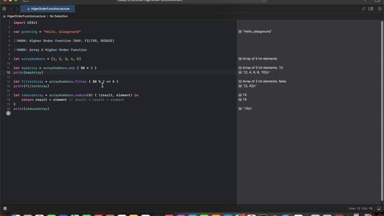Click the return result + element line
This screenshot has width=384, height=216.
tap(73, 100)
